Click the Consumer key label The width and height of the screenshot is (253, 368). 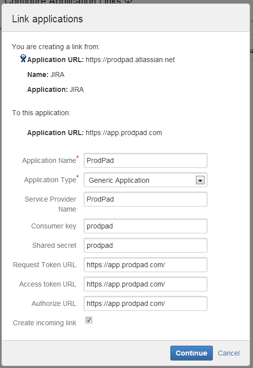point(53,226)
